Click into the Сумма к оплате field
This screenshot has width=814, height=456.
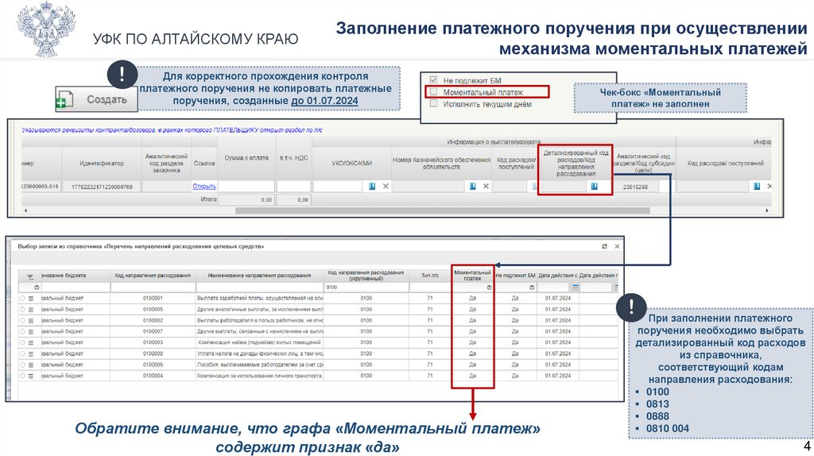(246, 186)
